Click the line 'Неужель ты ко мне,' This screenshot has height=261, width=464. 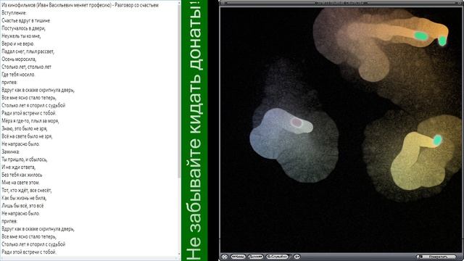(x=21, y=36)
